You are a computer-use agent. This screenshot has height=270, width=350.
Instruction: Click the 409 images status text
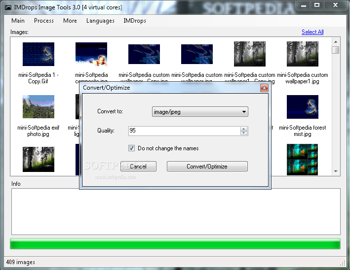(x=21, y=262)
